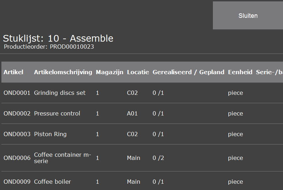Screen dimensions: 283x190
Task: Click the Piston Ring description
Action: pyautogui.click(x=50, y=134)
